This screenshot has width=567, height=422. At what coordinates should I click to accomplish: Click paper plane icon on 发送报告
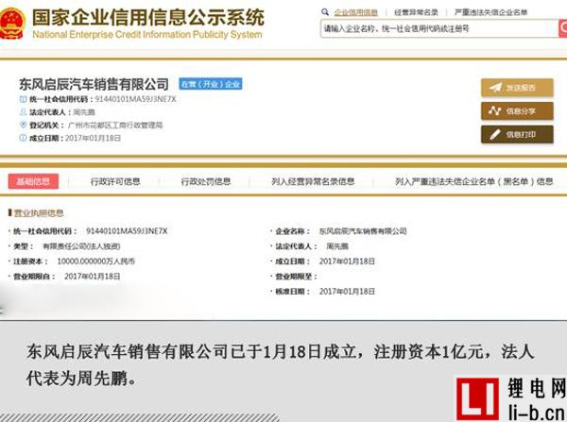(x=495, y=88)
